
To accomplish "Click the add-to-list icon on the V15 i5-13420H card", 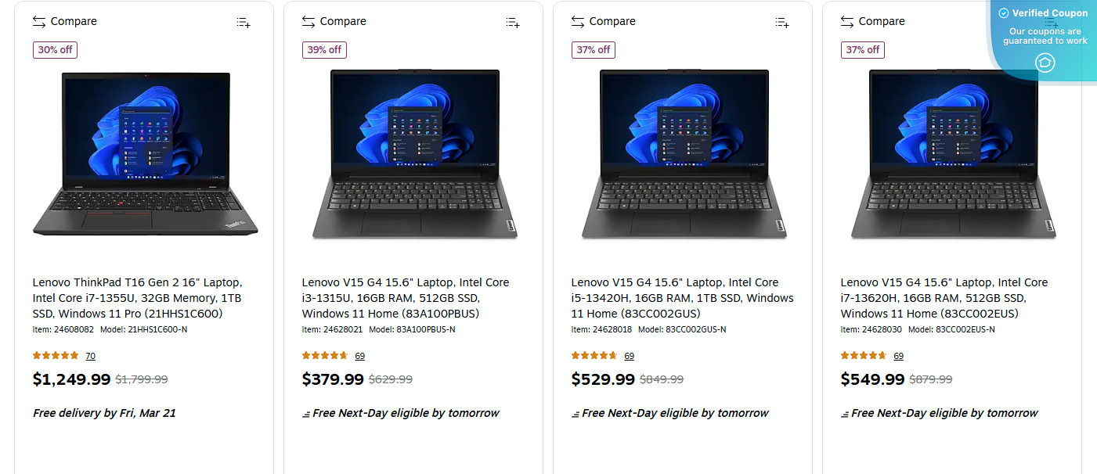I will (x=781, y=22).
